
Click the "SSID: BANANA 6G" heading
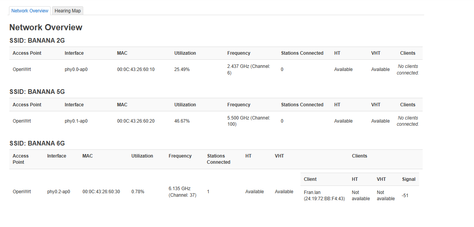[x=37, y=144]
